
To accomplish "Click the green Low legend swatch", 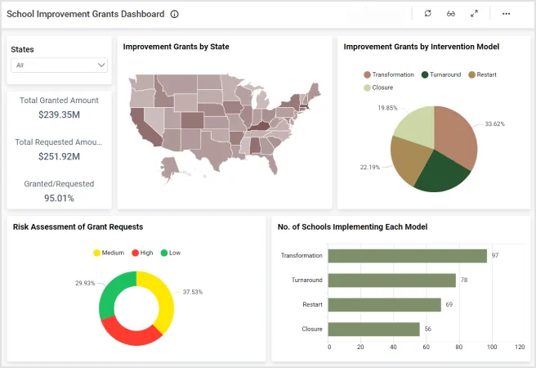I will 164,253.
